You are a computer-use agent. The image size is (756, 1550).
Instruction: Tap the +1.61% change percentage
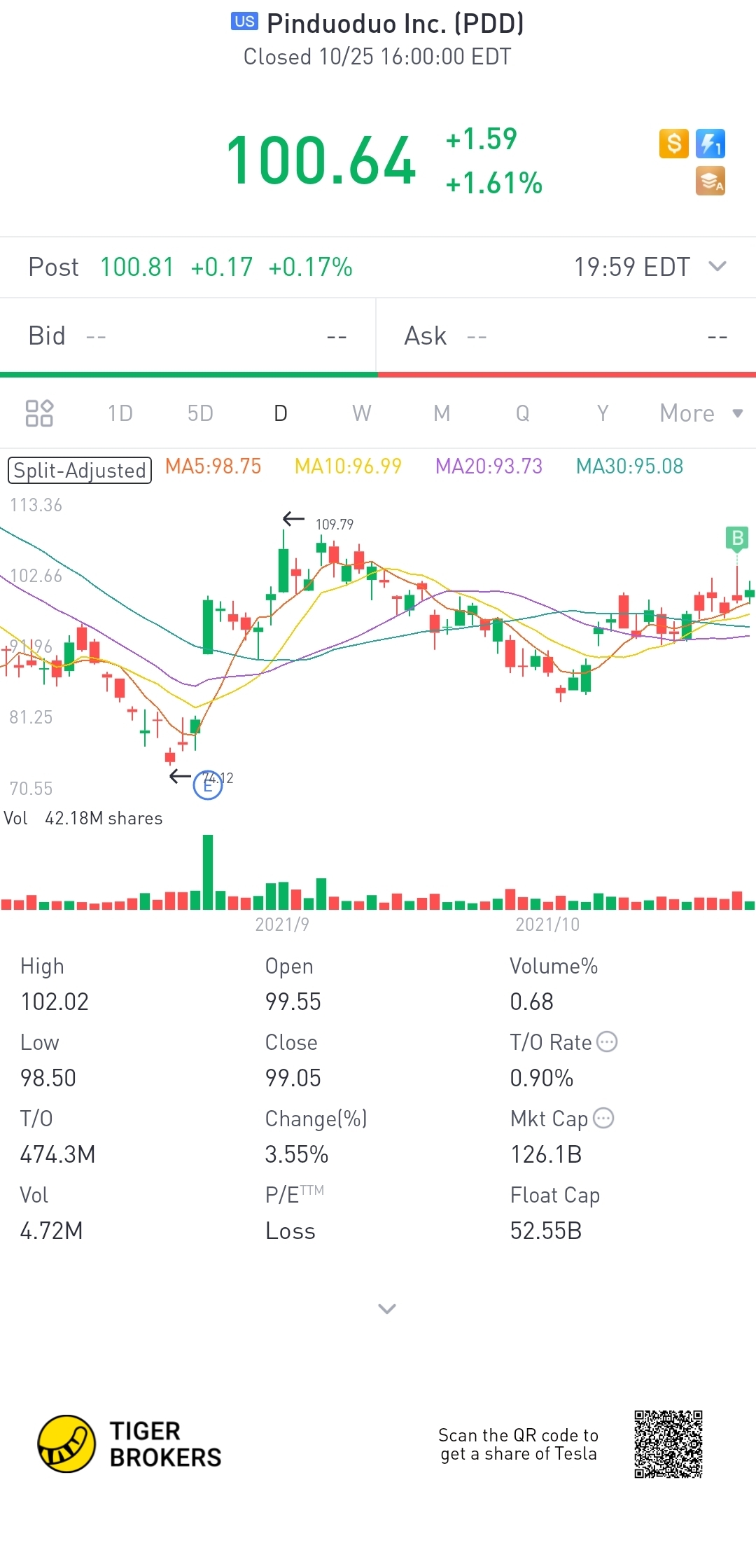493,184
